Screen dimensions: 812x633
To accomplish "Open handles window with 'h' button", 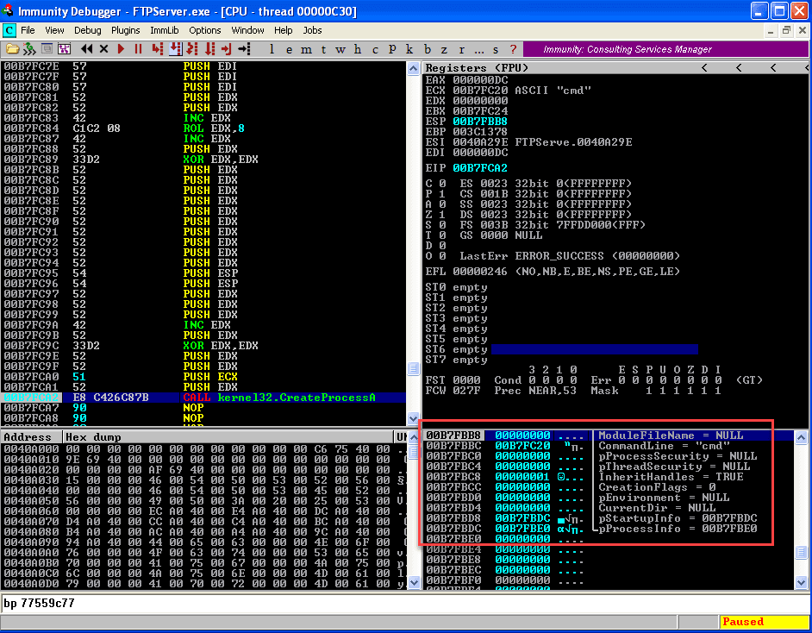I will pos(358,49).
